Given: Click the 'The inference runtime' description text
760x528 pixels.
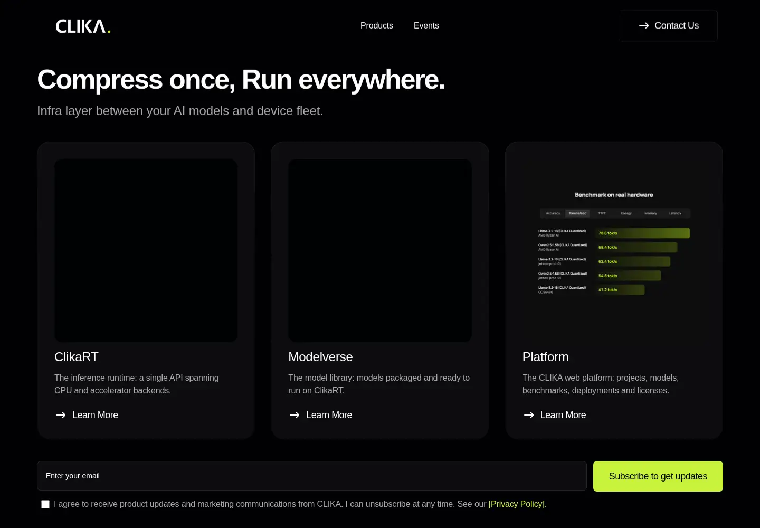Looking at the screenshot, I should click(x=137, y=384).
